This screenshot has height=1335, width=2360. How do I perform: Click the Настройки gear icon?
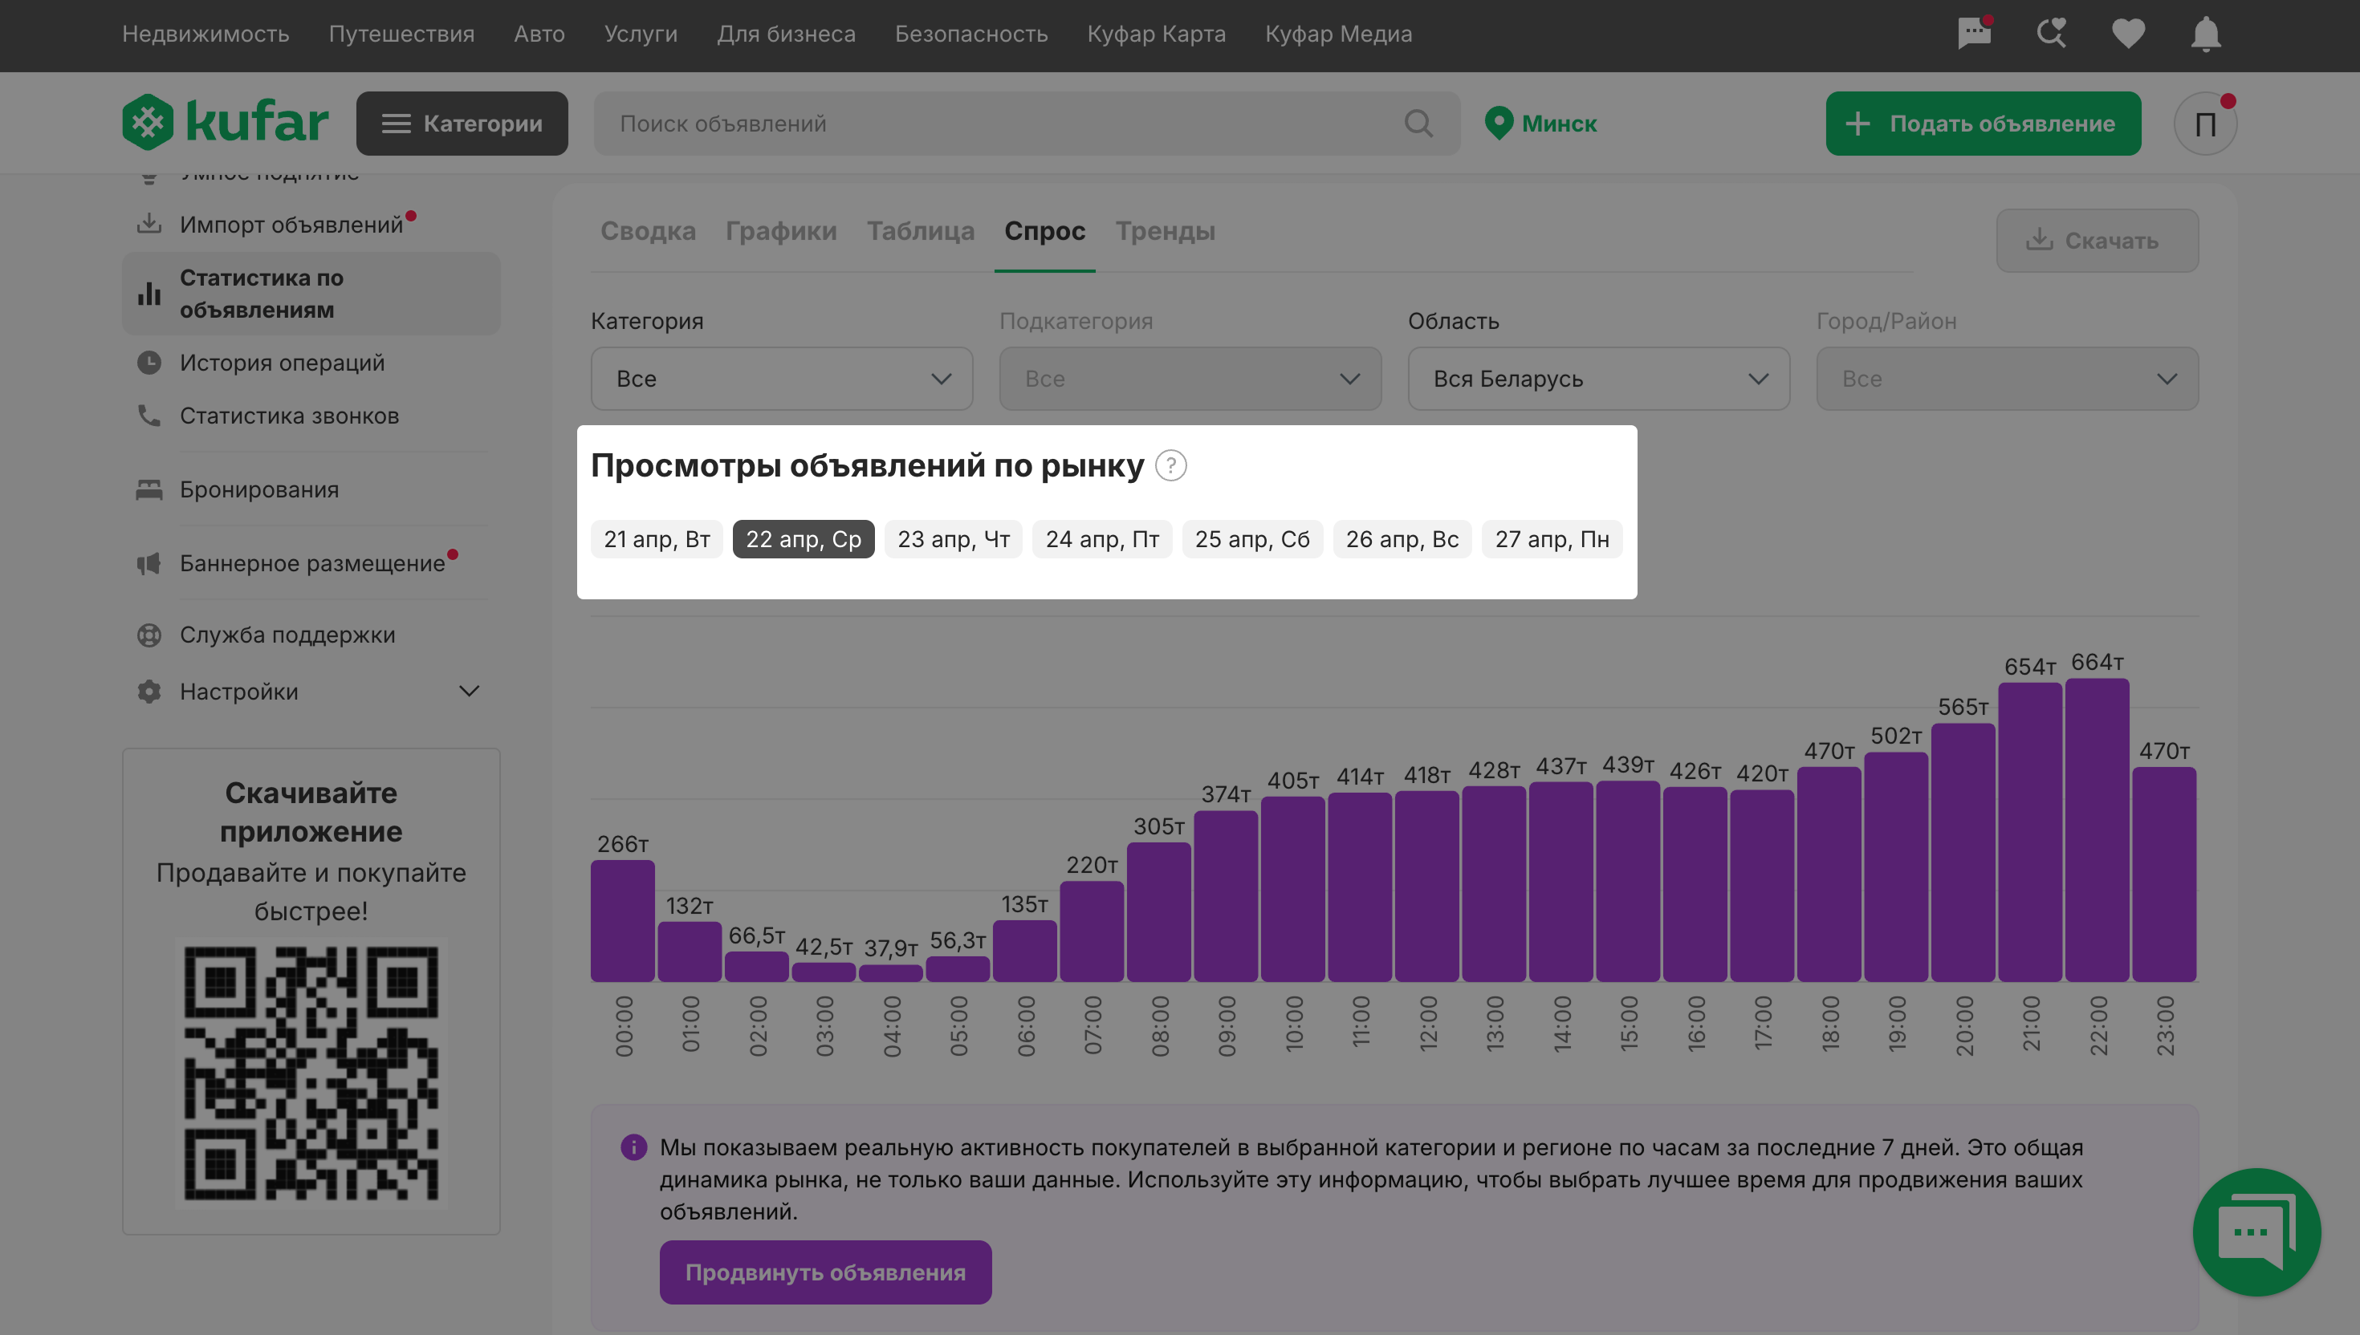[x=149, y=692]
